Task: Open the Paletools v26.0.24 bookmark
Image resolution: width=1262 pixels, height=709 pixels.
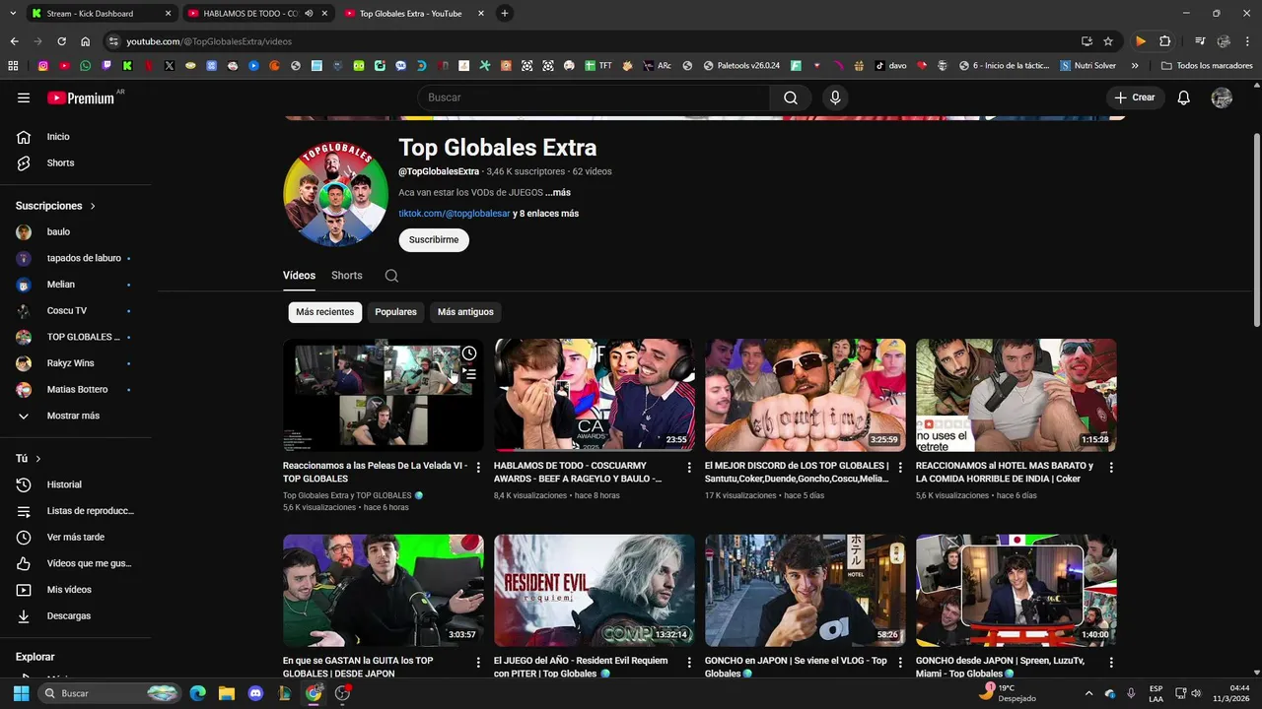Action: (740, 66)
